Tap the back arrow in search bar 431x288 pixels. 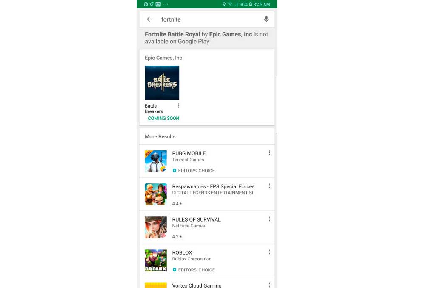[149, 19]
